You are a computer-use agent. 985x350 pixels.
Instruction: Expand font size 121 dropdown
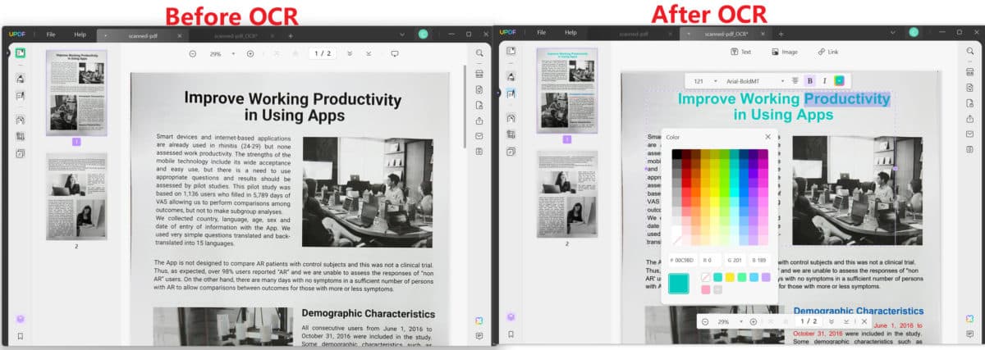(x=716, y=81)
